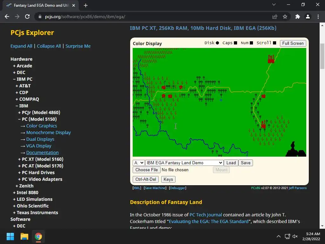Click the PCjs Explorer heading
The height and width of the screenshot is (244, 325).
(x=32, y=33)
